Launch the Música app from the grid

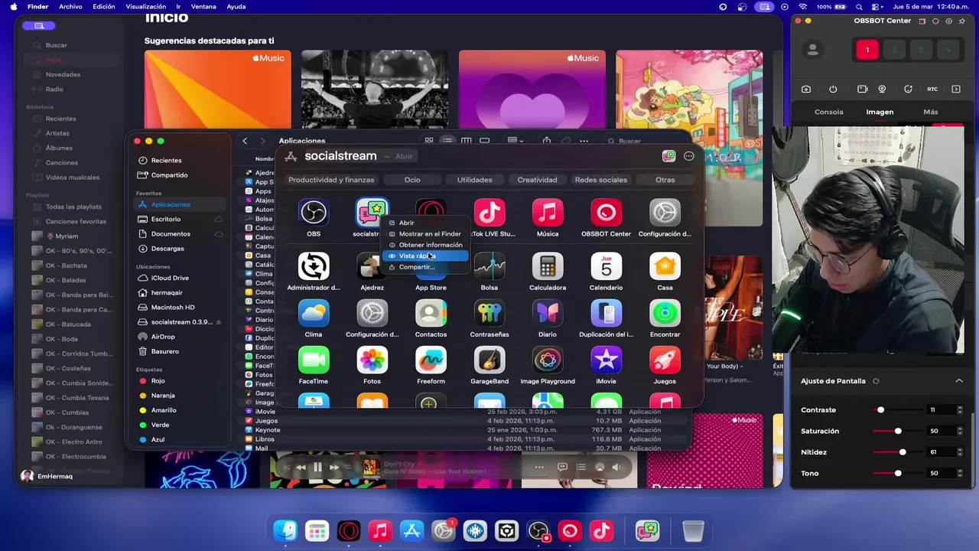(548, 213)
